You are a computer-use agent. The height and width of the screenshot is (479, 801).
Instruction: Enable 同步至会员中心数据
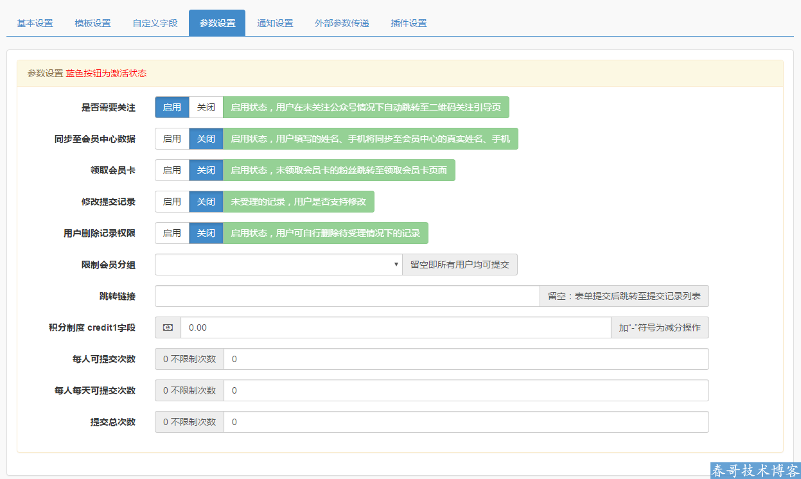(x=172, y=139)
